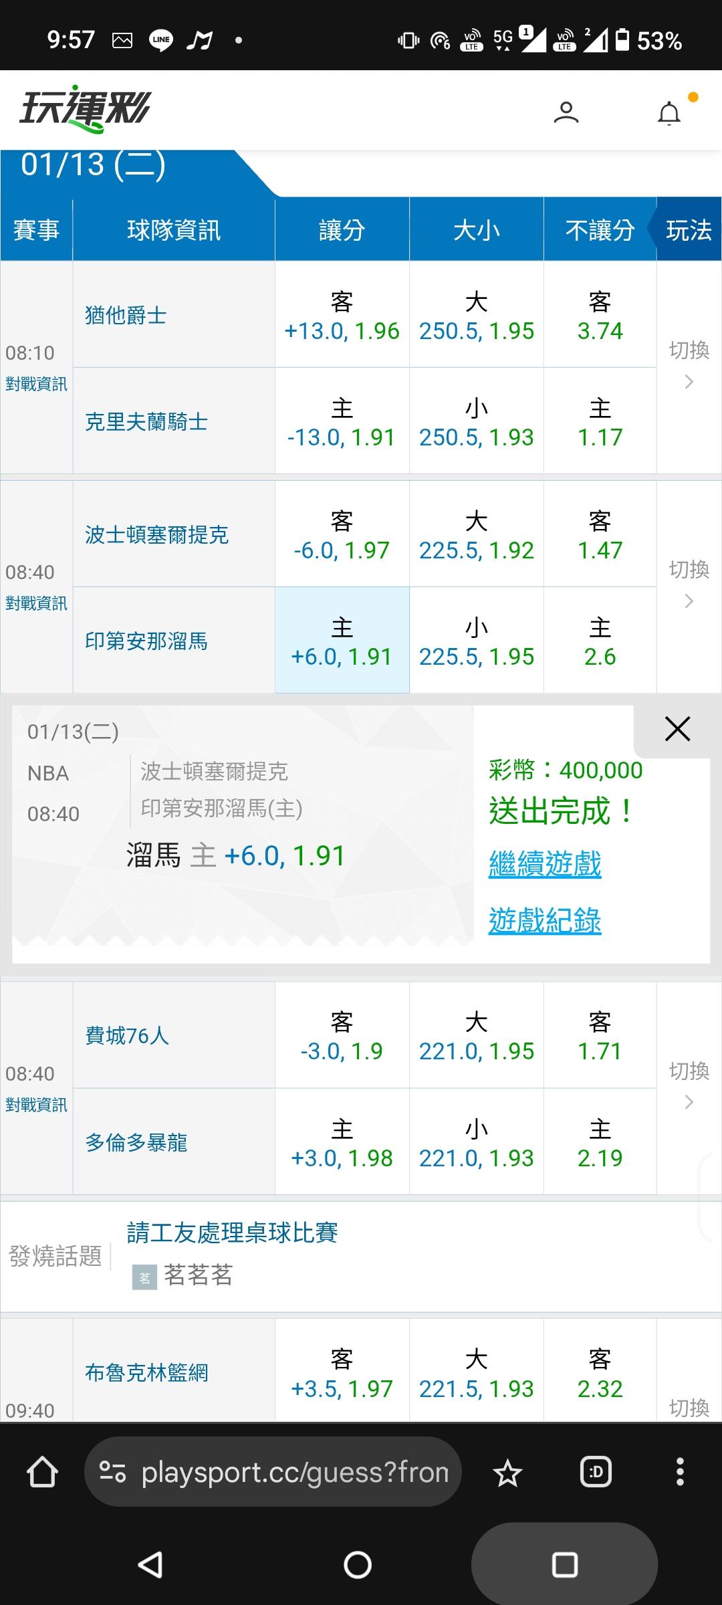Pick over 250.5 for Jazz game
Screen dimensions: 722x1605
click(x=476, y=315)
